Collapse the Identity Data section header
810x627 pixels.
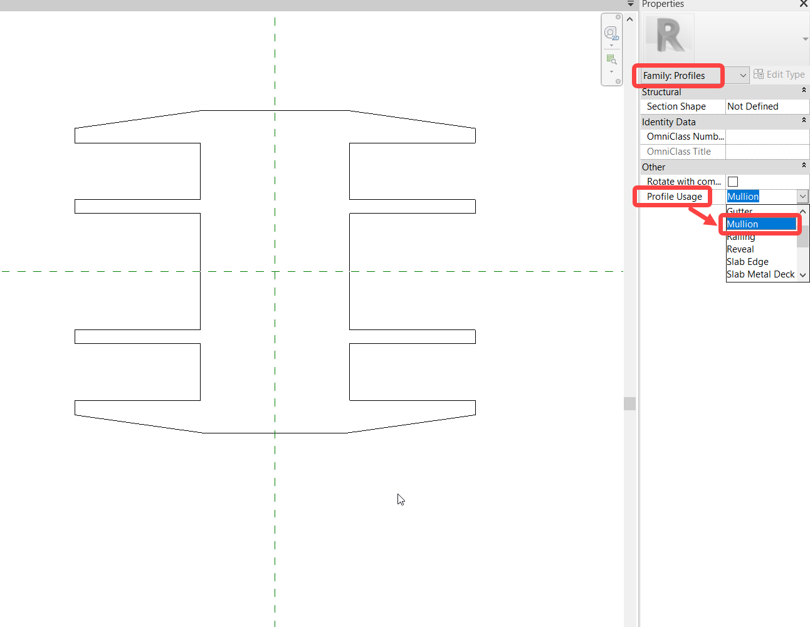click(803, 122)
